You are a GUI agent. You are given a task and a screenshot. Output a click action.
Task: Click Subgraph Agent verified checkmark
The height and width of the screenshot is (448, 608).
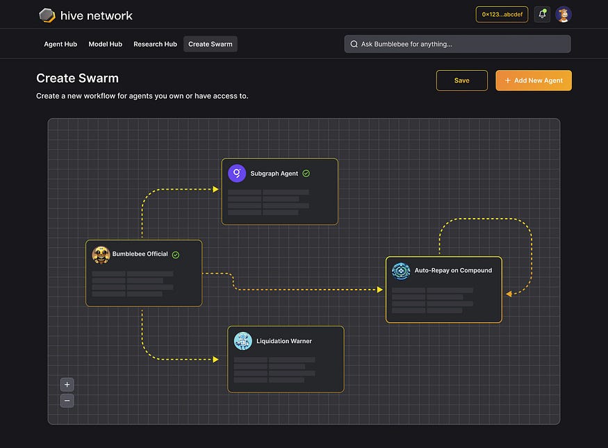(x=306, y=173)
